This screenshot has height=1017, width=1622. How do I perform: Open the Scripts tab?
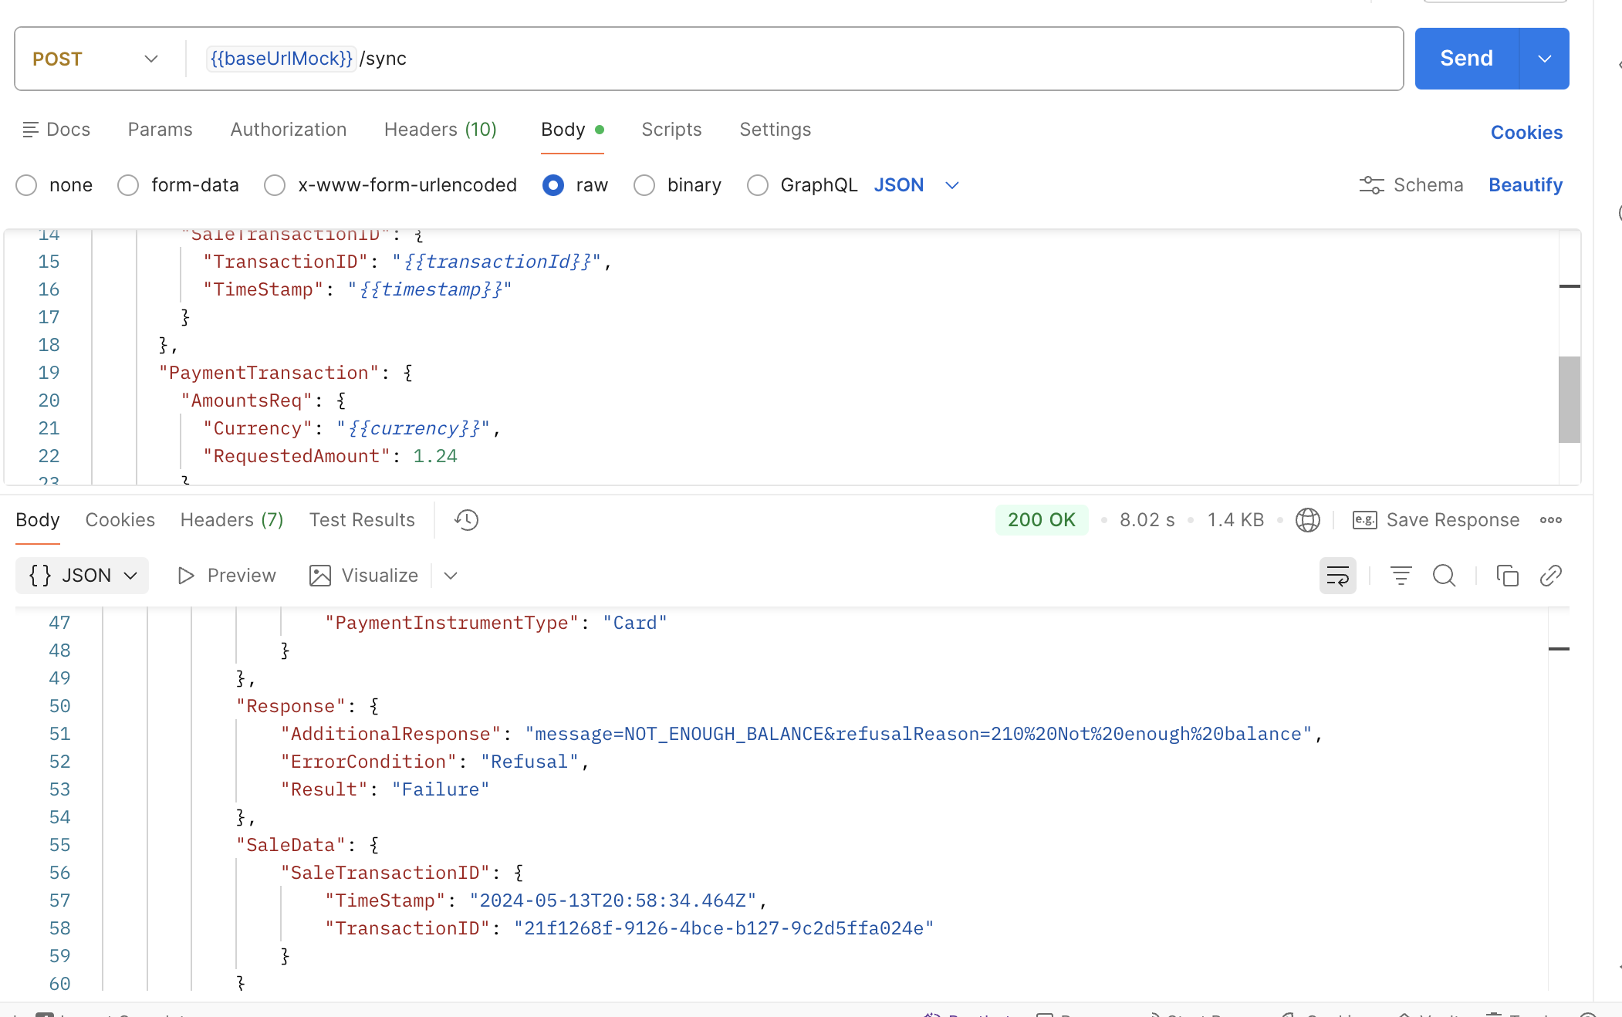click(x=671, y=130)
